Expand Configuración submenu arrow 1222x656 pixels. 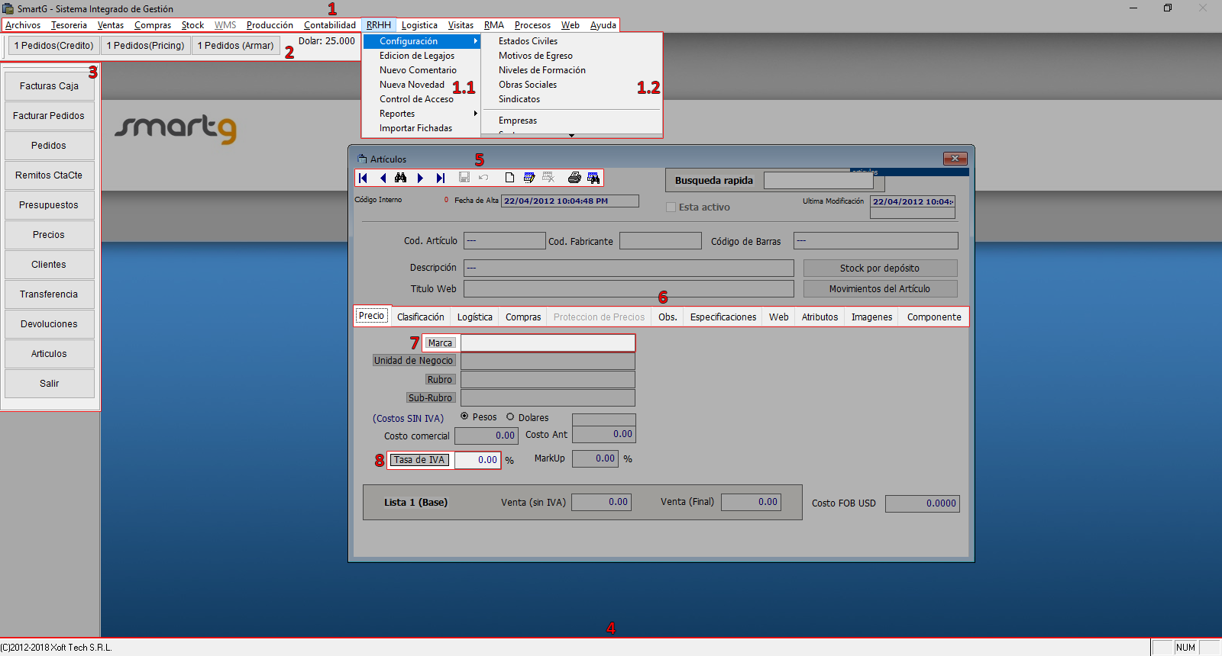475,41
